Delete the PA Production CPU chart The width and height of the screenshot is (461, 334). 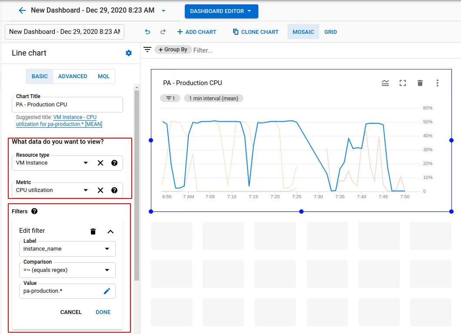pyautogui.click(x=420, y=83)
